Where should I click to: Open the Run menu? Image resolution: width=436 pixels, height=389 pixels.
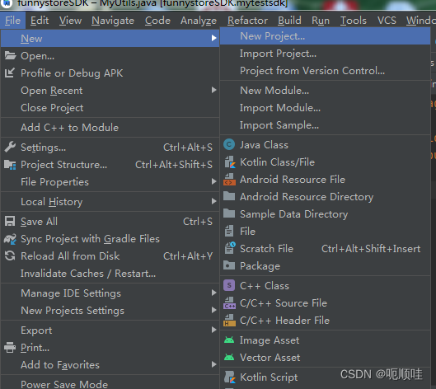(x=321, y=21)
